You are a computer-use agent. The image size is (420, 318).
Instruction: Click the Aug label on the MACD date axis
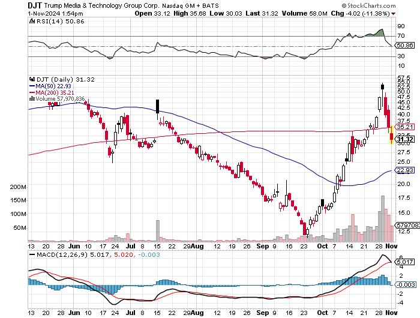pos(197,313)
